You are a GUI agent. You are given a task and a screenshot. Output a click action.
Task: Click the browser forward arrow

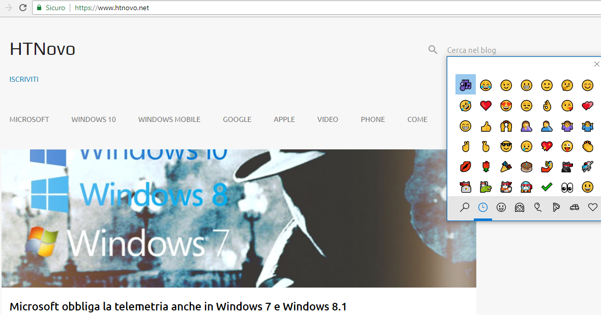coord(9,8)
